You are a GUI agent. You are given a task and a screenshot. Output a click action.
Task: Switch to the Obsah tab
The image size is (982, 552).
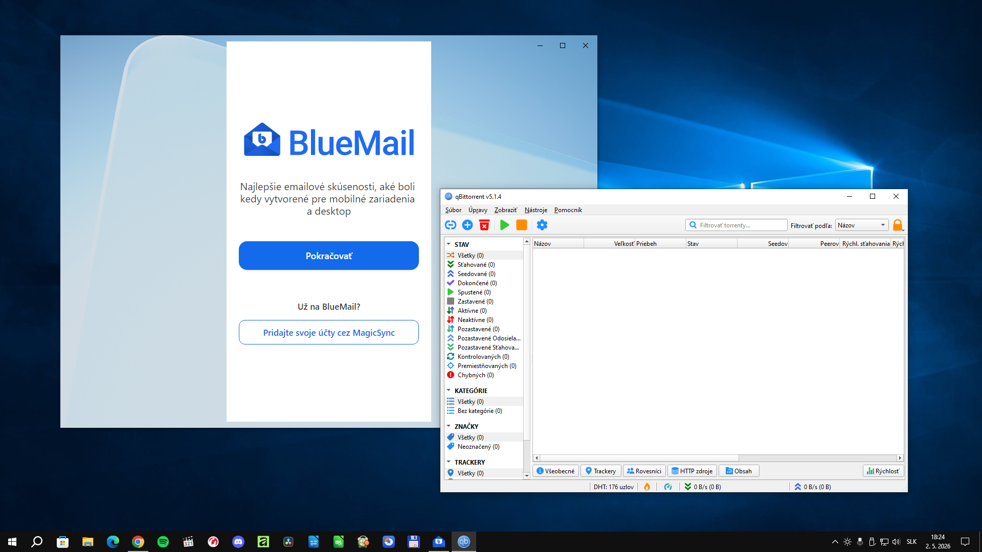coord(739,471)
